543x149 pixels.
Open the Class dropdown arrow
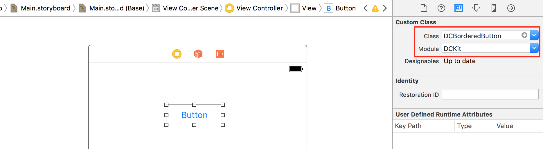click(x=534, y=35)
